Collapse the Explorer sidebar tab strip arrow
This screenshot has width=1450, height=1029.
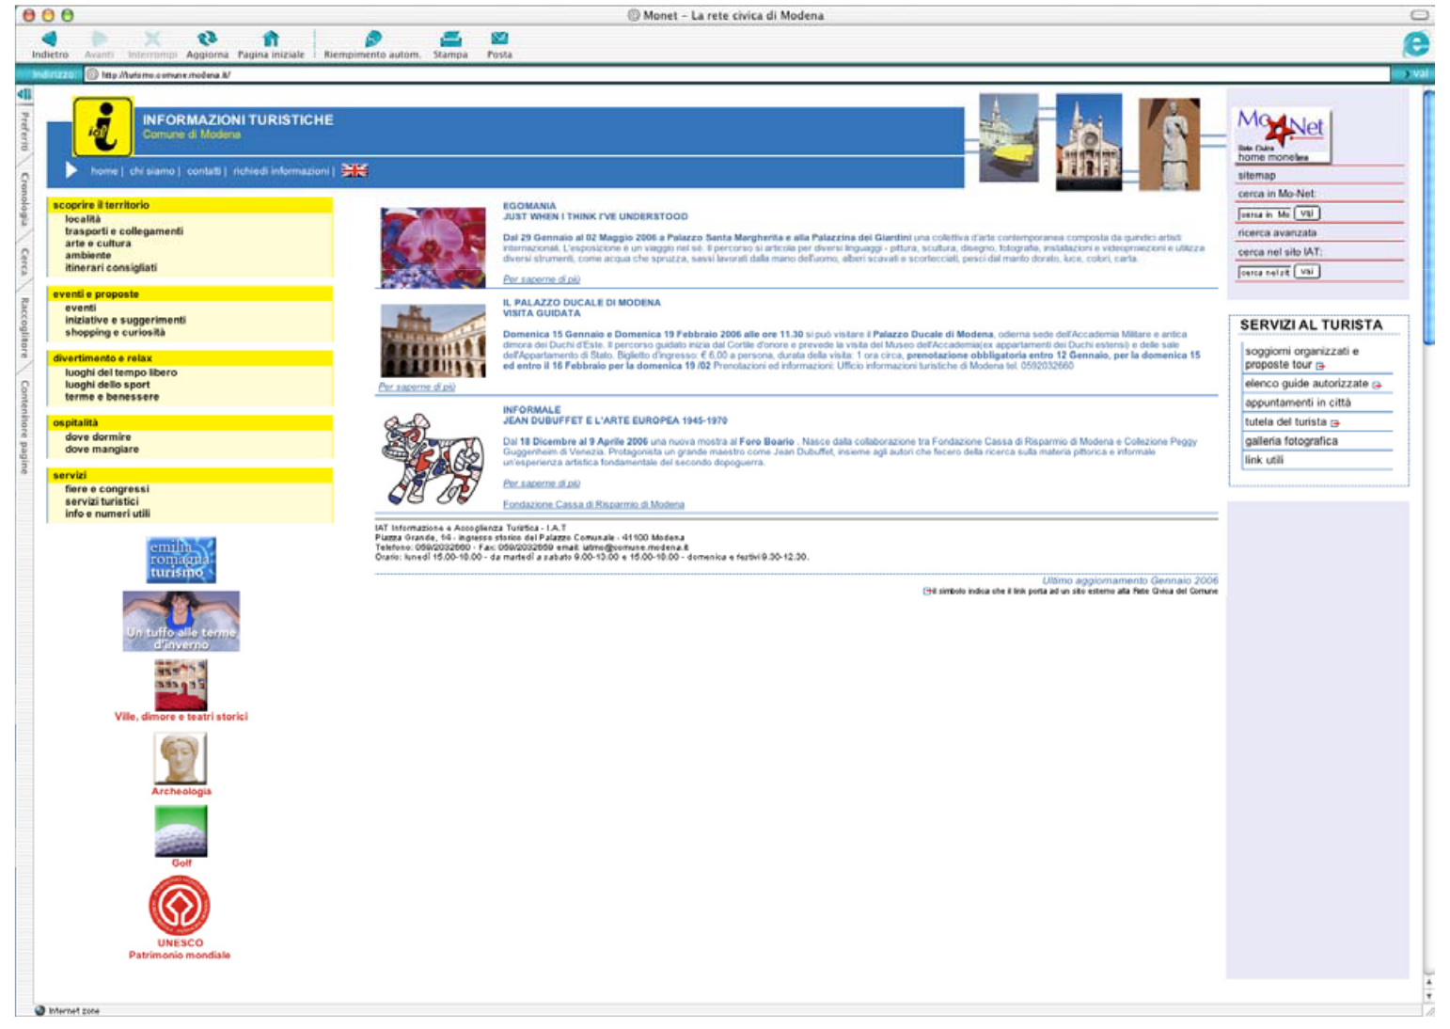point(24,94)
